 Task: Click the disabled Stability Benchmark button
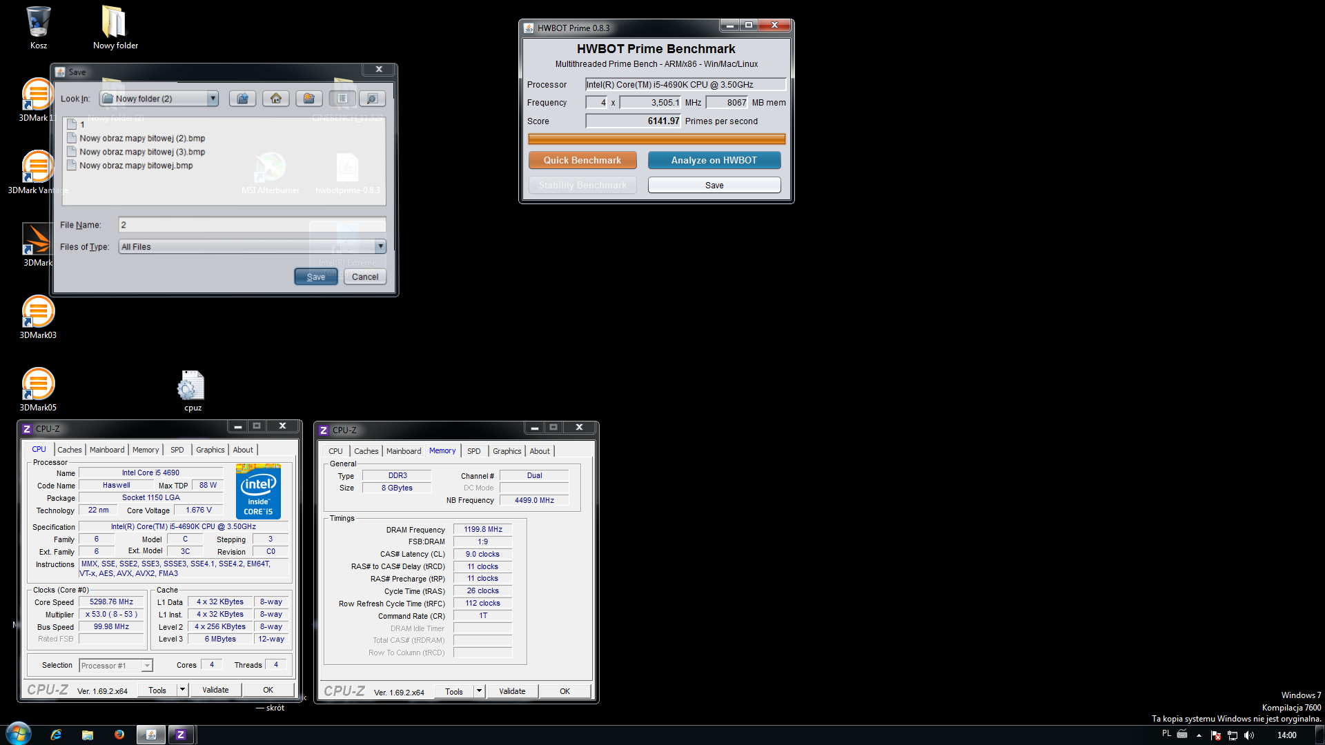coord(582,185)
